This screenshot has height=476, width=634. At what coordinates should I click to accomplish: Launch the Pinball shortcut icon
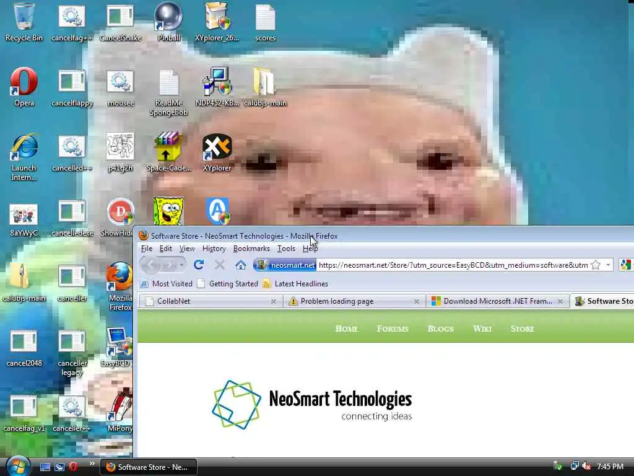pos(168,16)
